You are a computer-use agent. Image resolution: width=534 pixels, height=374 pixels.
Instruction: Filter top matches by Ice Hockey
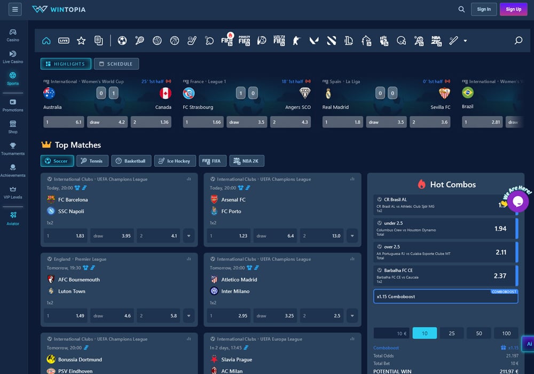click(175, 161)
